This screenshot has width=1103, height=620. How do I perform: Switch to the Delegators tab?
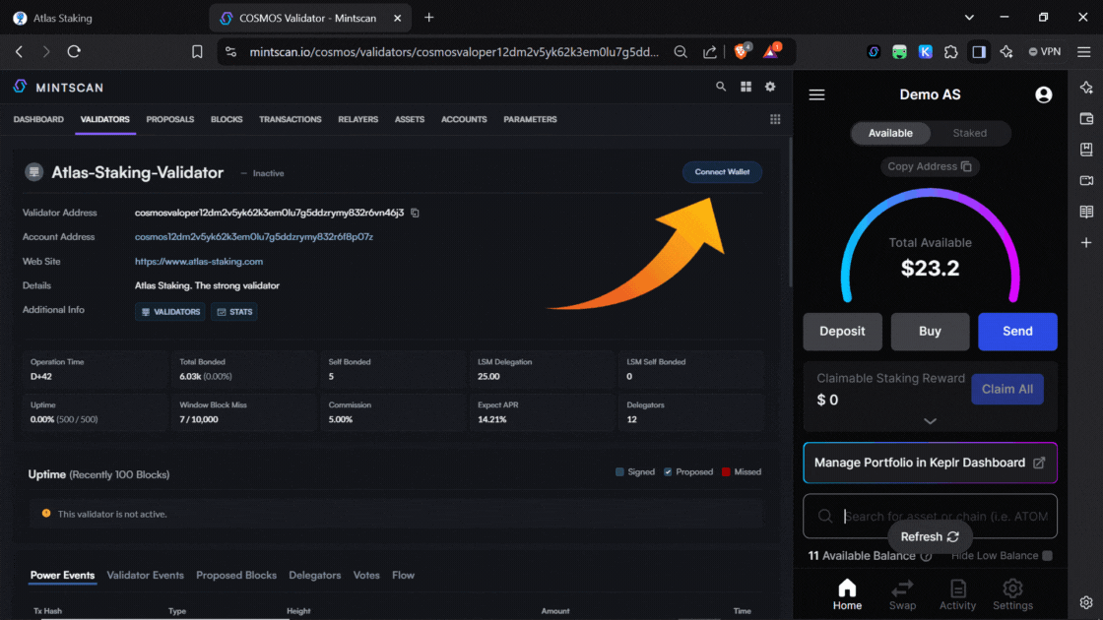click(x=314, y=575)
